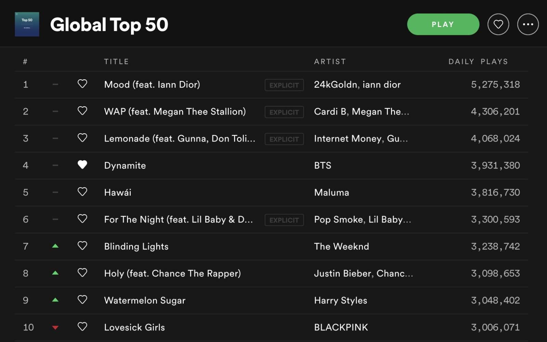This screenshot has height=342, width=547.
Task: Click the red down arrow for Lovesick Girls
Action: (55, 328)
